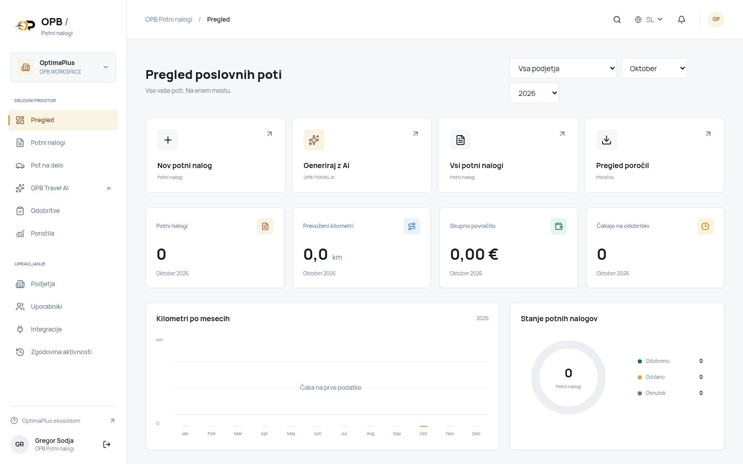
Task: Click the plus icon on Nov potni nalog
Action: (x=168, y=140)
